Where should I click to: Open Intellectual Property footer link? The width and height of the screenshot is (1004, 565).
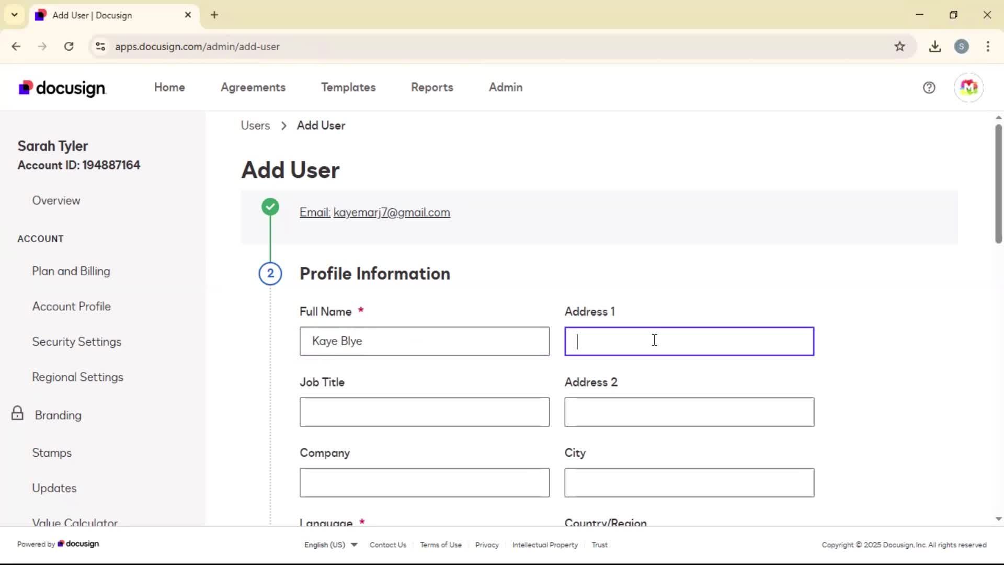(x=545, y=545)
